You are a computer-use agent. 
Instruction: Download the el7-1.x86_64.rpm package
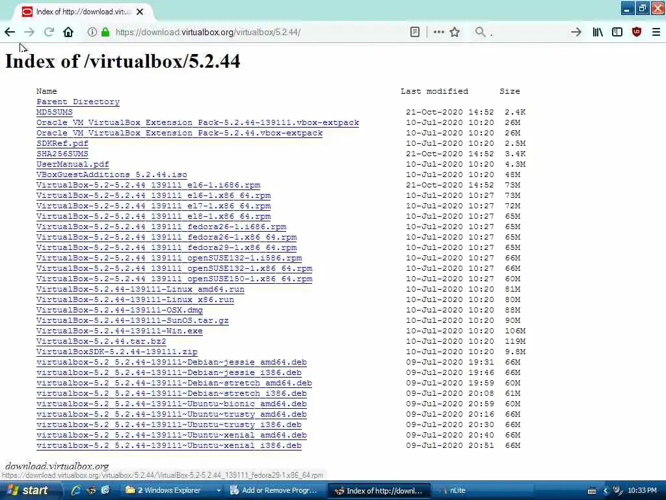click(x=153, y=206)
